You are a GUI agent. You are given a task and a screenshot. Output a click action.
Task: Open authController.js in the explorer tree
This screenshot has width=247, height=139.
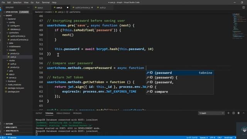coord(18,36)
